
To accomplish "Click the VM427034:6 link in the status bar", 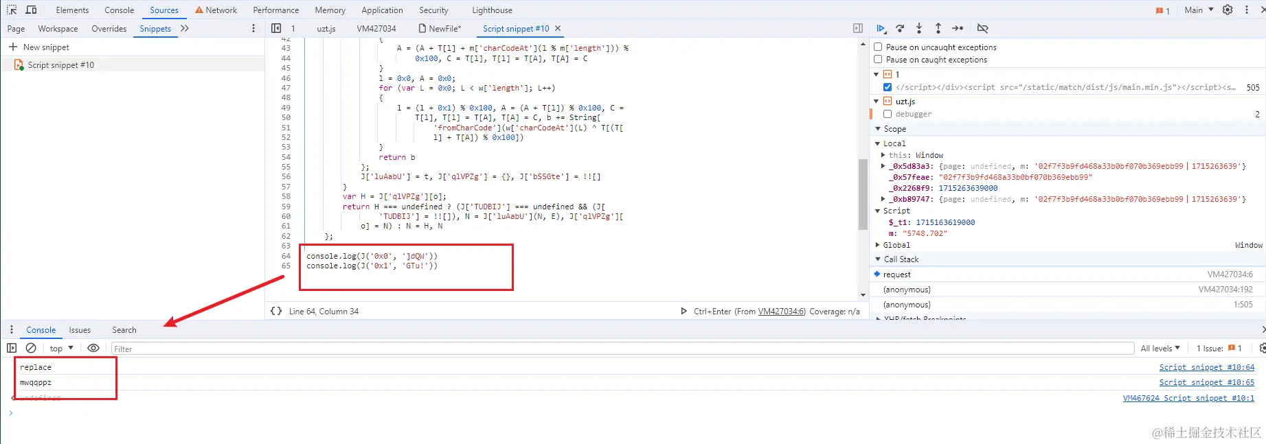I will point(782,311).
